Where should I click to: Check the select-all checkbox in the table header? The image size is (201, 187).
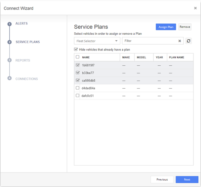(x=78, y=57)
